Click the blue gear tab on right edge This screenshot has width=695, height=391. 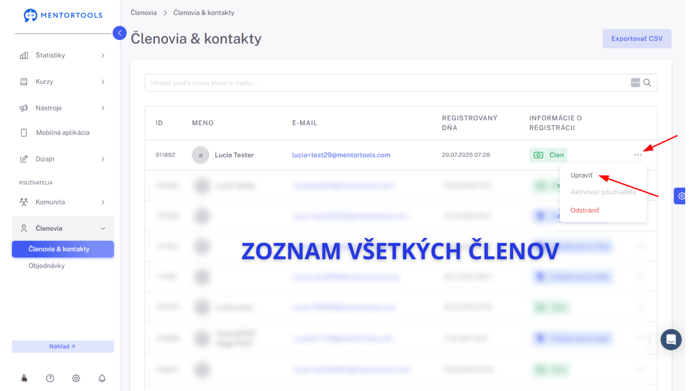pyautogui.click(x=680, y=196)
